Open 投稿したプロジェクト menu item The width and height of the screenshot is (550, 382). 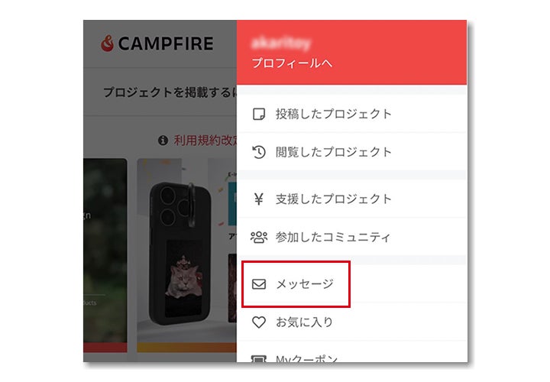tap(352, 114)
